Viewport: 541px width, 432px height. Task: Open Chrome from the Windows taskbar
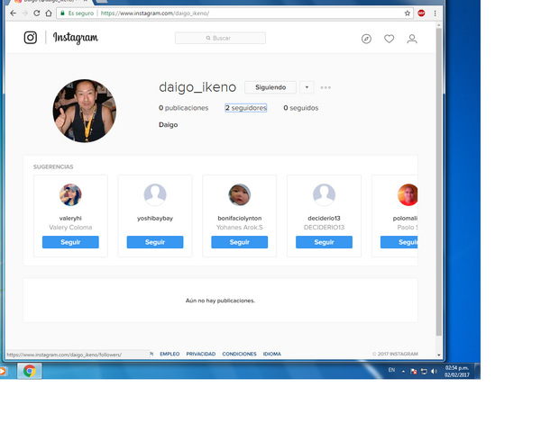pyautogui.click(x=30, y=371)
